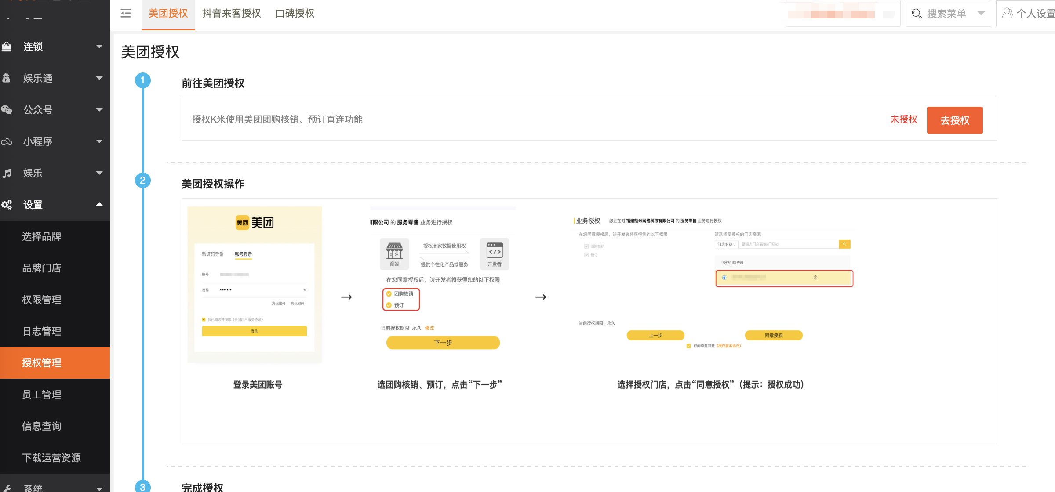Click the 公众号 WeChat sidebar icon

tap(7, 109)
